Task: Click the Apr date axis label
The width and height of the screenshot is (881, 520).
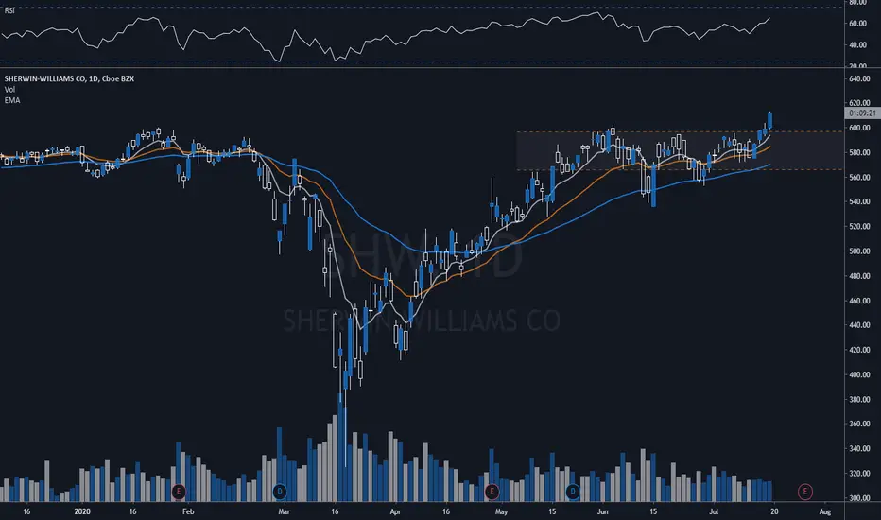Action: click(395, 511)
